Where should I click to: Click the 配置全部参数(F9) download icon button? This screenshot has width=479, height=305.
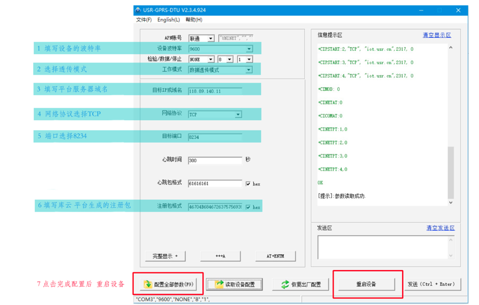[x=168, y=285]
